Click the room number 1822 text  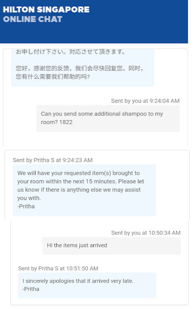point(66,122)
